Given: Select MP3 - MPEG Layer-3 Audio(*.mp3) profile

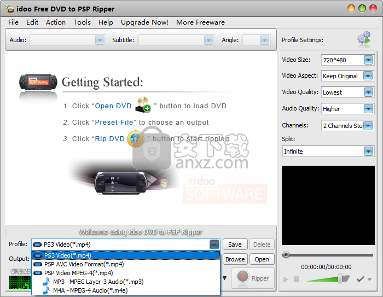Looking at the screenshot, I should [x=126, y=282].
